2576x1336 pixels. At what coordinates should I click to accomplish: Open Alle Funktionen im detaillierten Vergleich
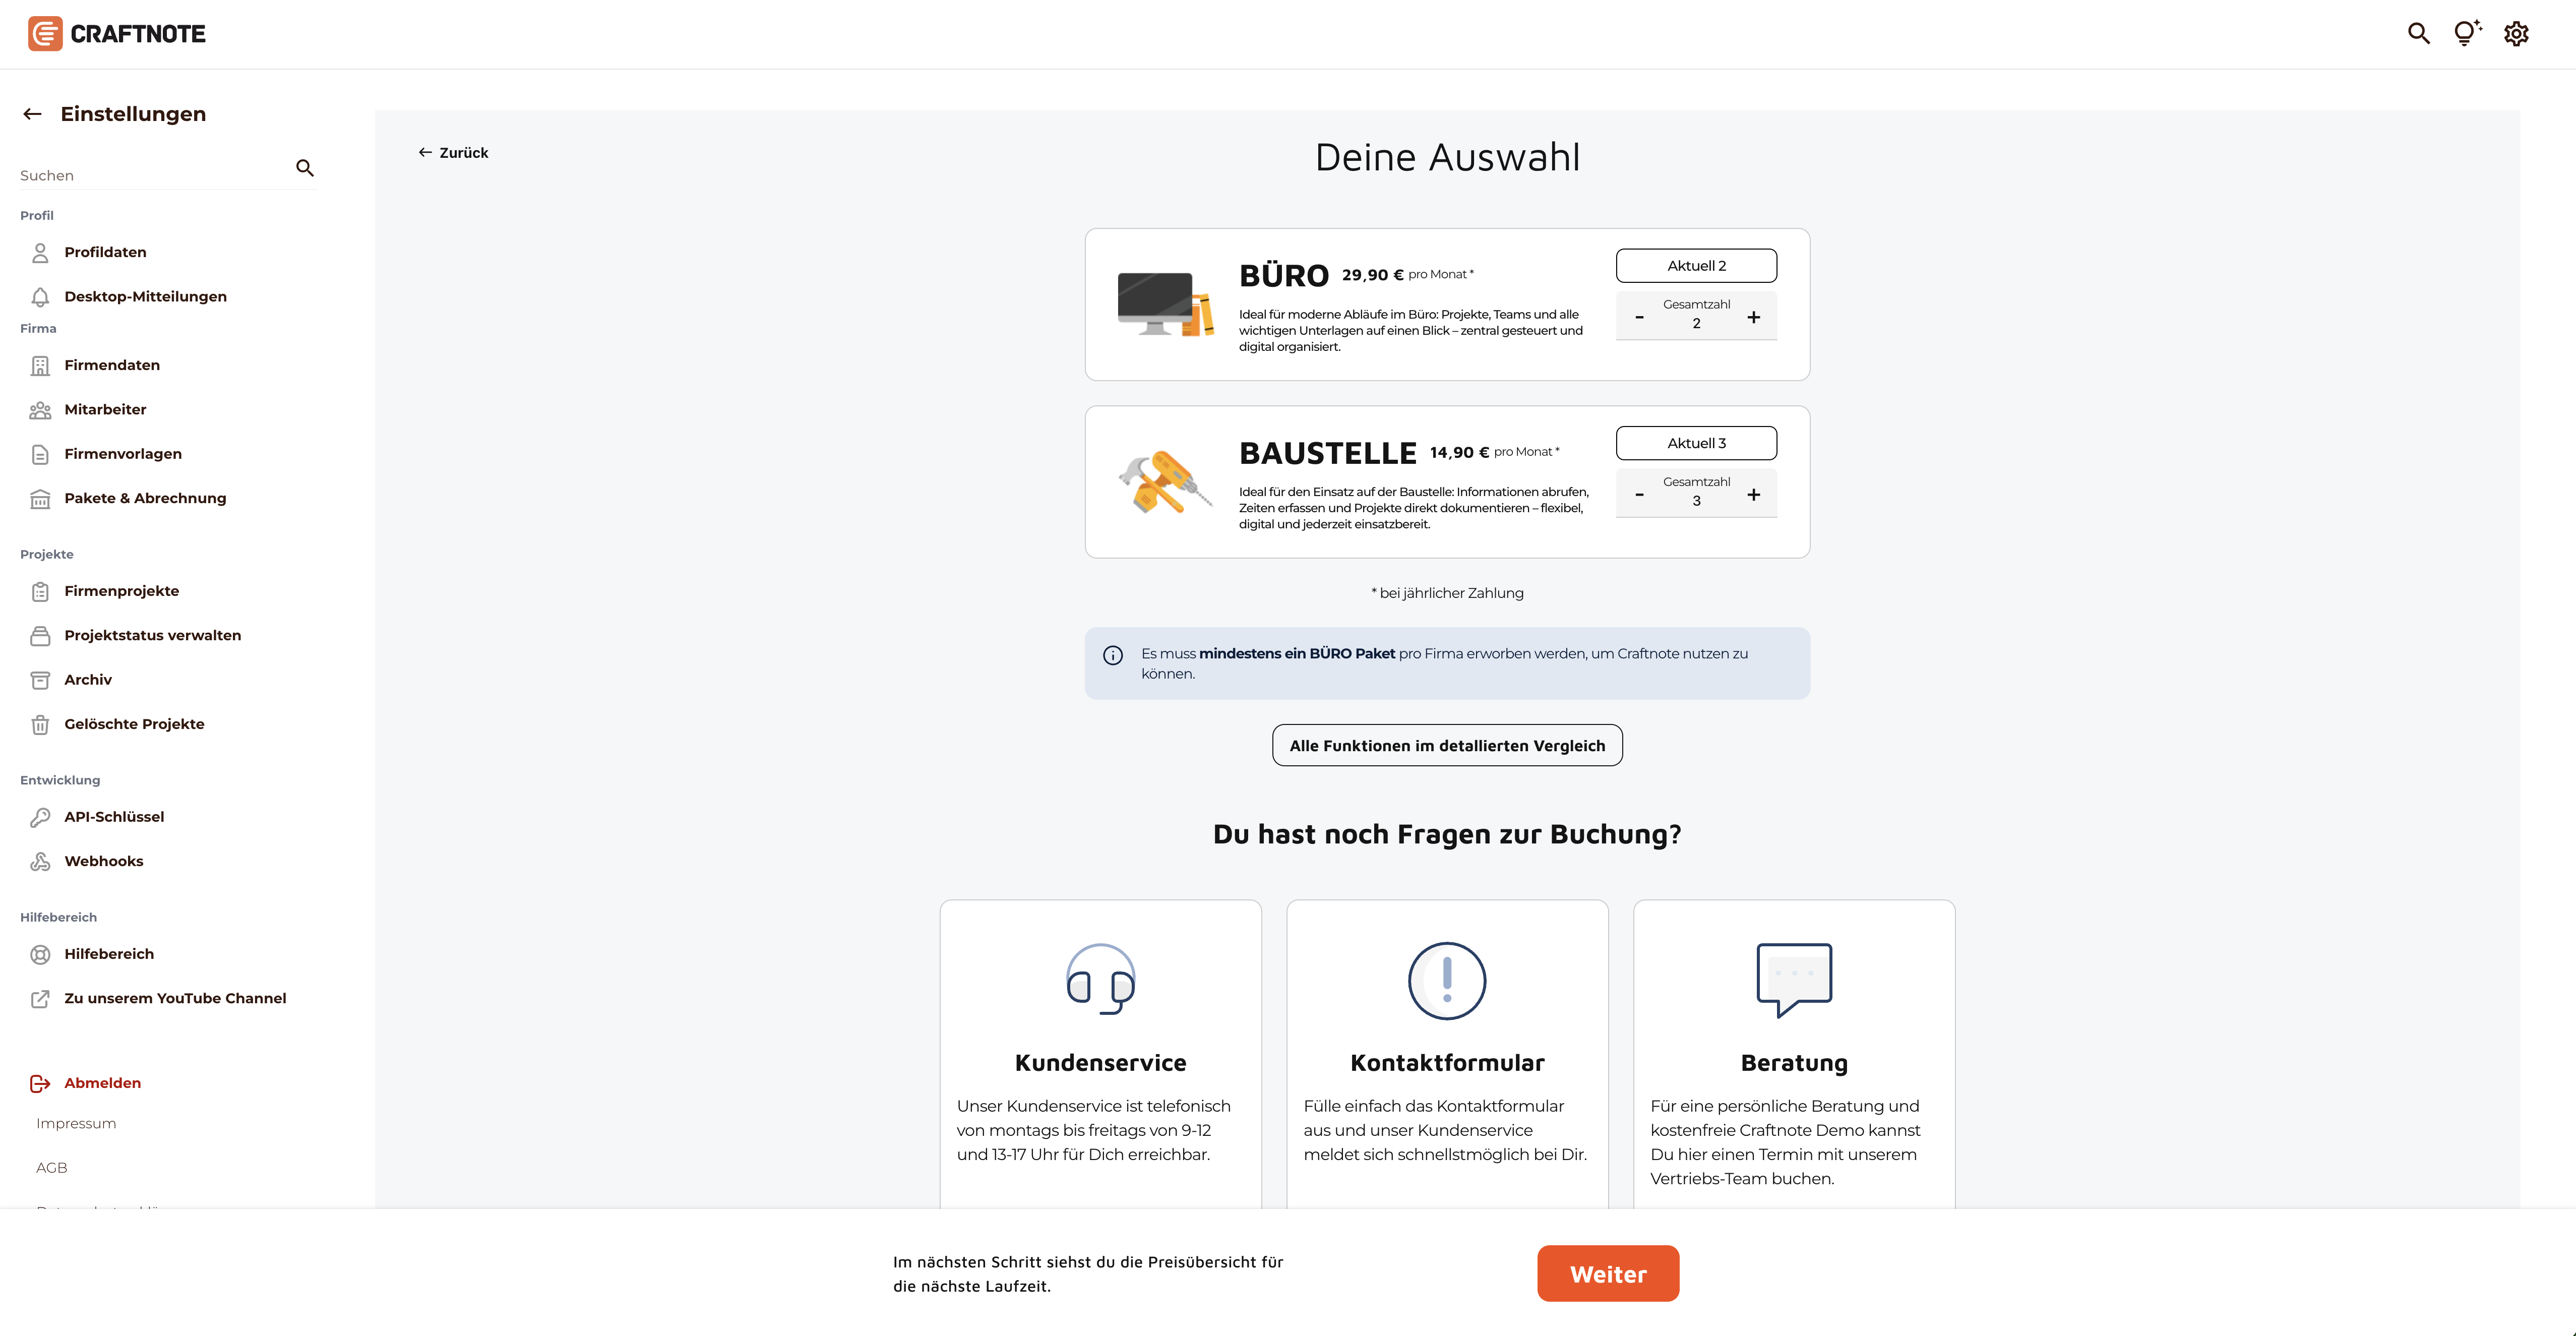[1447, 746]
